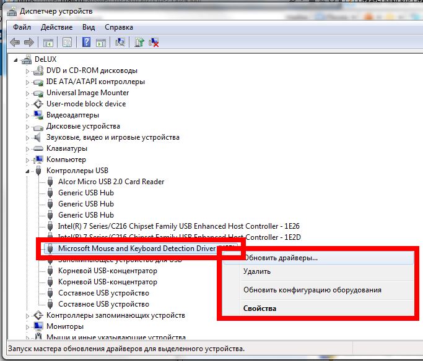This screenshot has width=423, height=361.
Task: Click the Update driver toolbar icon
Action: (140, 43)
